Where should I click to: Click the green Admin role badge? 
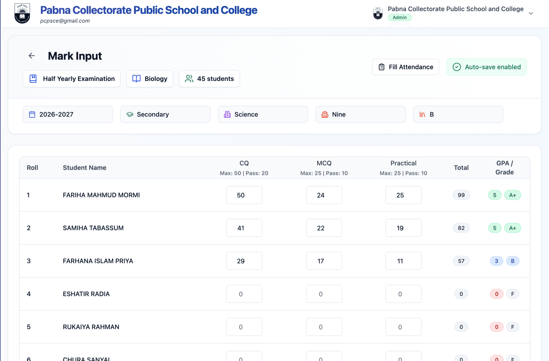click(400, 18)
